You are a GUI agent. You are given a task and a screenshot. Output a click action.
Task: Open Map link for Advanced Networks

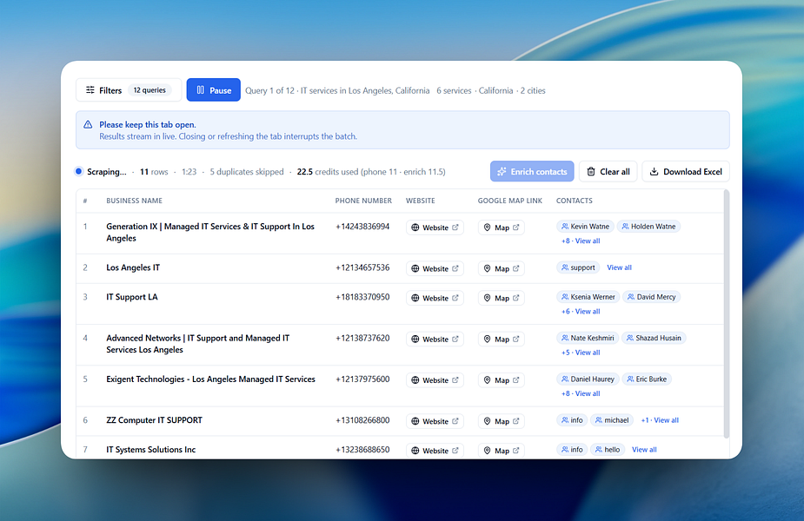click(501, 340)
